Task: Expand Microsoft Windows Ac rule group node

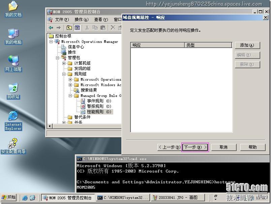Action: coord(70,85)
